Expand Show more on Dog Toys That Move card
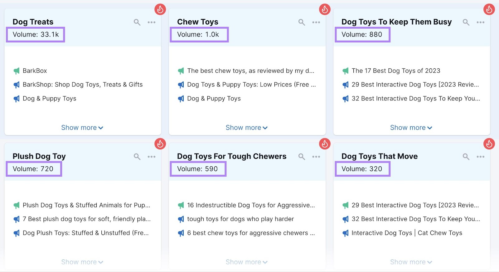This screenshot has height=272, width=499. (411, 262)
